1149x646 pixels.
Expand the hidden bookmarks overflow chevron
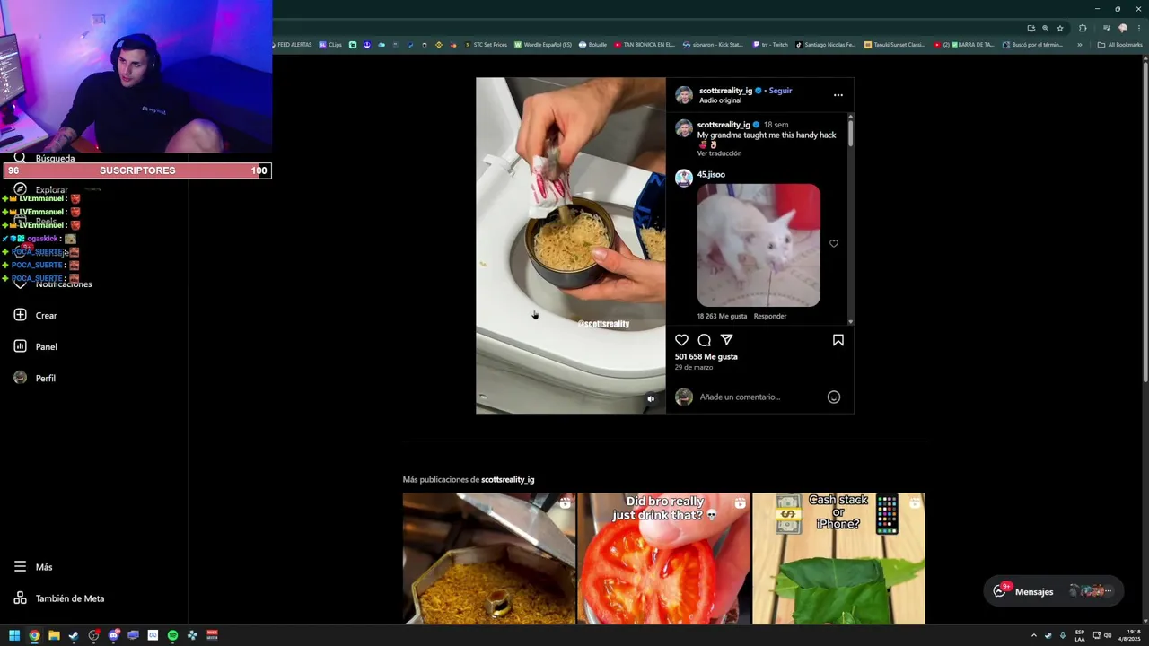click(1080, 44)
